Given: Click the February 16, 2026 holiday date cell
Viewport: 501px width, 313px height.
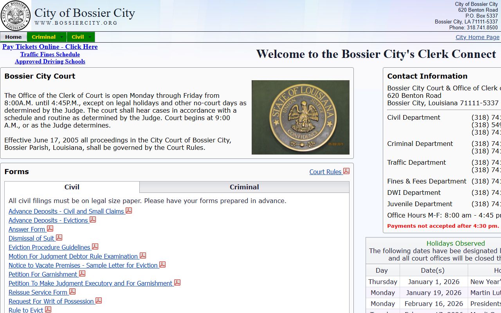Looking at the screenshot, I should pos(434,304).
